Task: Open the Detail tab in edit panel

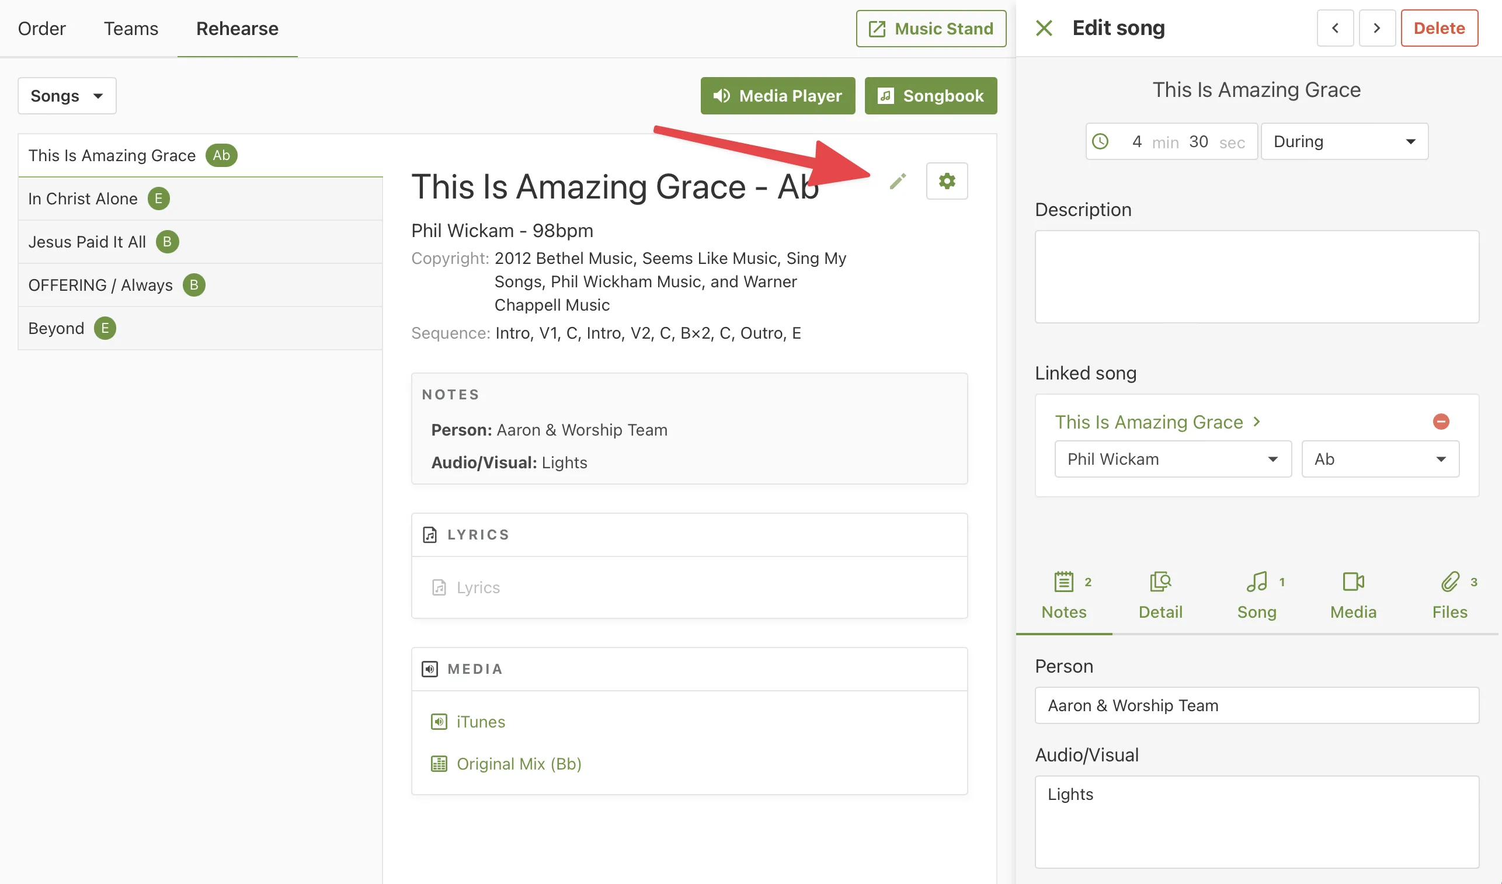Action: tap(1160, 595)
